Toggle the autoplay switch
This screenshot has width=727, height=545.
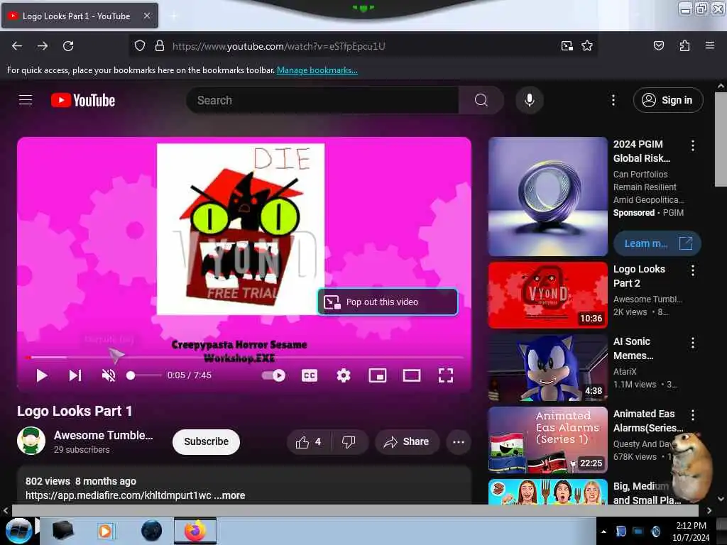tap(274, 375)
